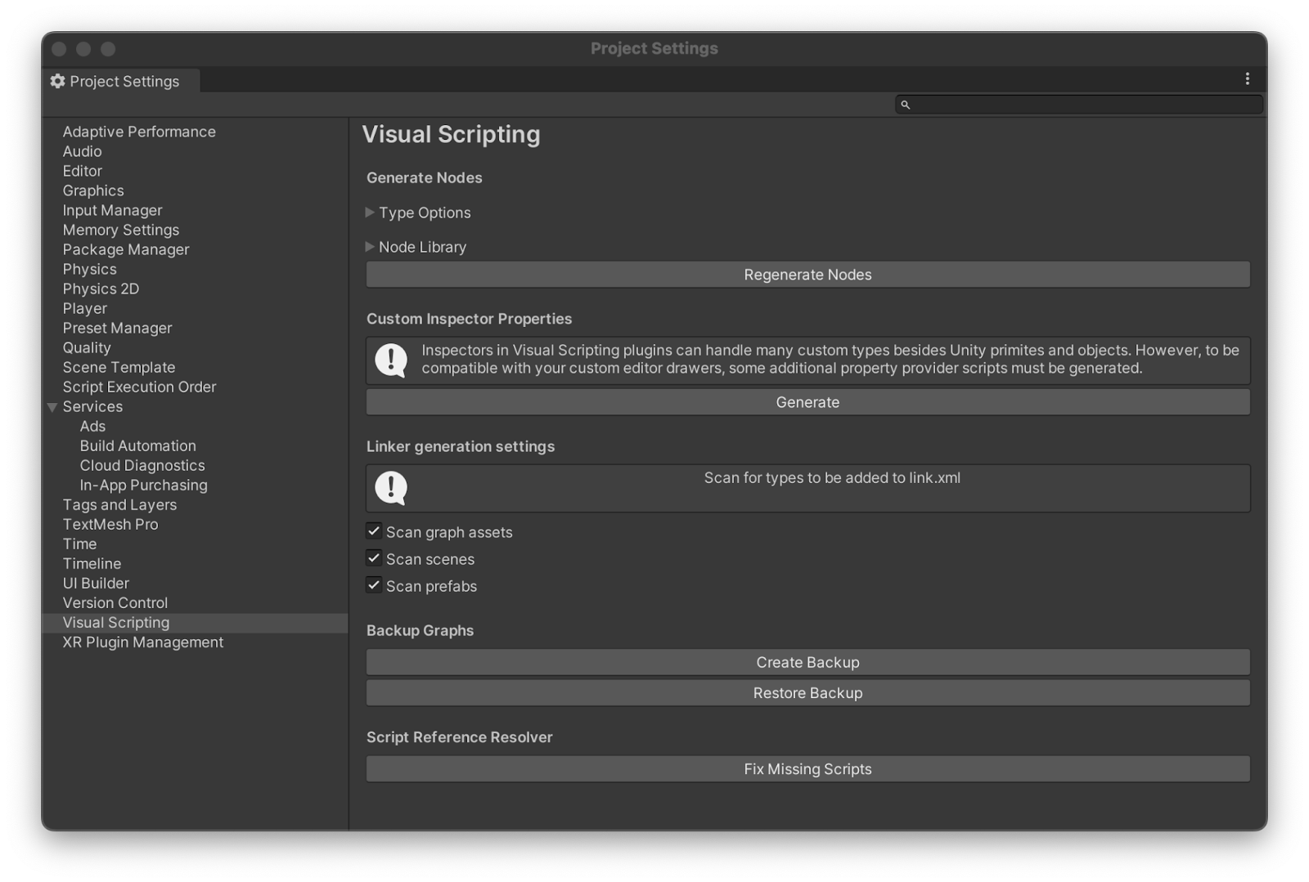
Task: Go to Graphics settings
Action: (x=93, y=190)
